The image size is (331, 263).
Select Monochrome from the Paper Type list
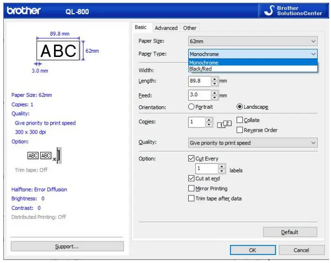(253, 63)
